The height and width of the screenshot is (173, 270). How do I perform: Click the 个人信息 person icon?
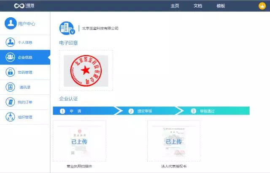point(10,42)
